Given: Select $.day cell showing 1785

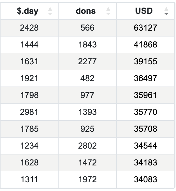Looking at the screenshot, I should click(x=29, y=129).
